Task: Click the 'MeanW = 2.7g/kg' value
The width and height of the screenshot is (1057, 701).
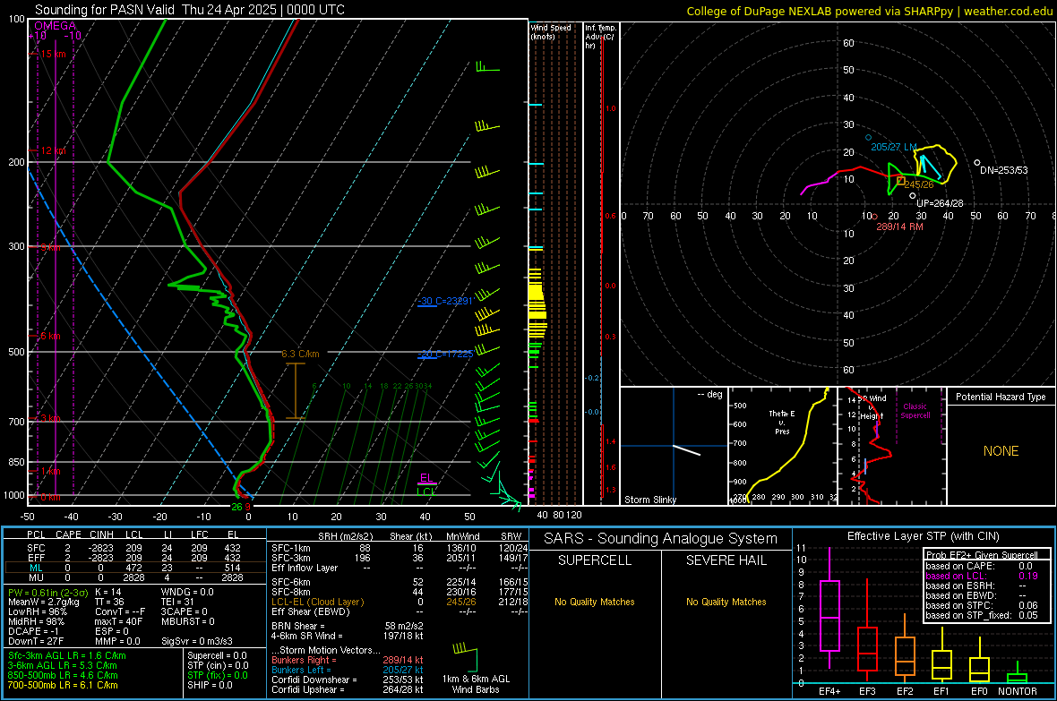Action: pyautogui.click(x=44, y=602)
